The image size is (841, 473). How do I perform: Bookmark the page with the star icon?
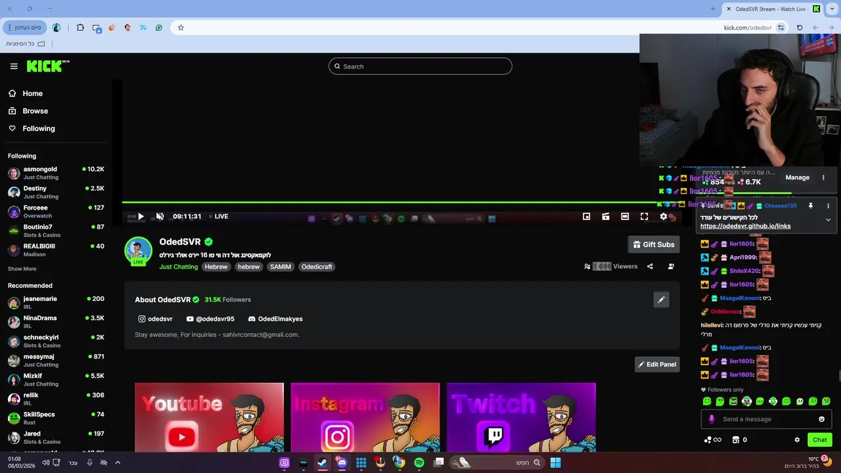pyautogui.click(x=181, y=28)
